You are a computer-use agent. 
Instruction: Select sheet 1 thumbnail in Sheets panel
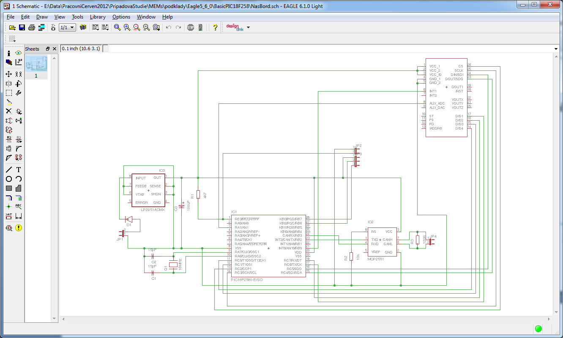[36, 66]
